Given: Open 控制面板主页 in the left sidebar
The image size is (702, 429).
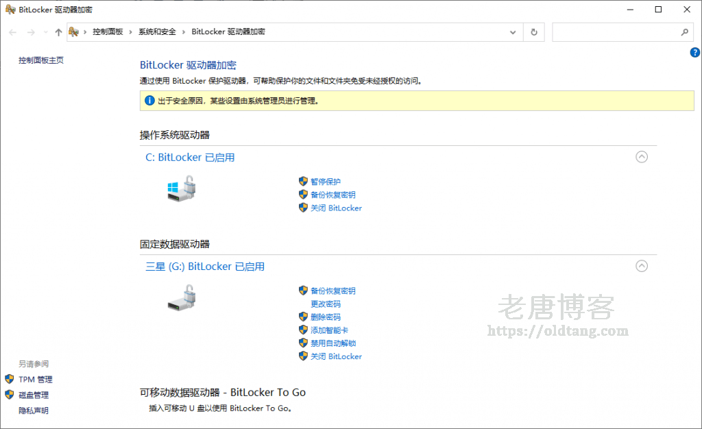Looking at the screenshot, I should [41, 60].
